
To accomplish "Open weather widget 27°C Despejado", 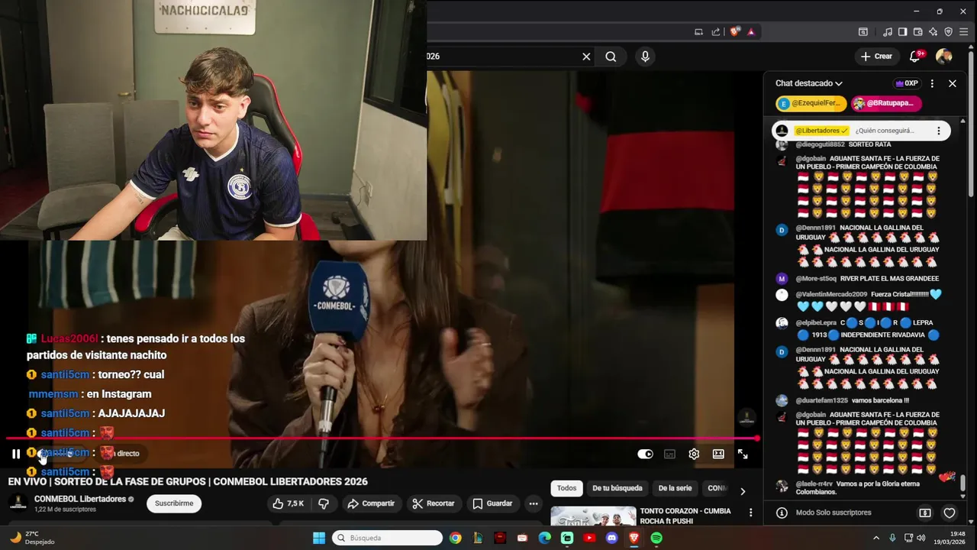I will point(32,538).
